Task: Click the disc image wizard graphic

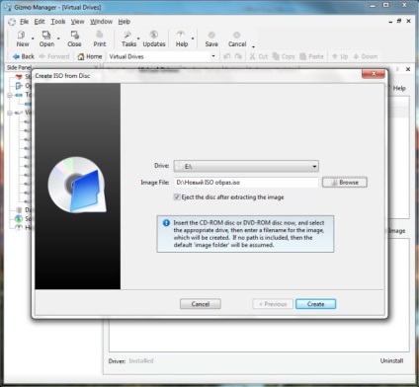Action: pyautogui.click(x=77, y=185)
